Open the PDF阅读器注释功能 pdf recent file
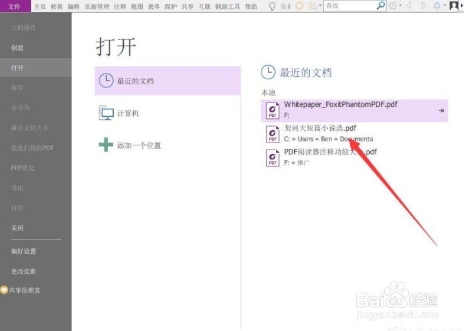Viewport: 464px width, 331px height. click(x=354, y=158)
